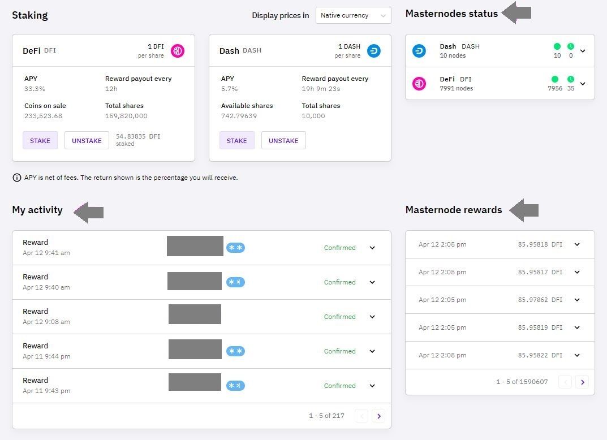Expand the Apr 12 9:40 am reward entry

coord(372,282)
